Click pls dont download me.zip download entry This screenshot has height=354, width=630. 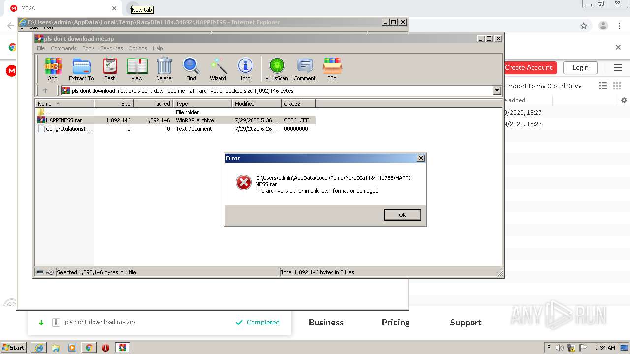tap(100, 322)
